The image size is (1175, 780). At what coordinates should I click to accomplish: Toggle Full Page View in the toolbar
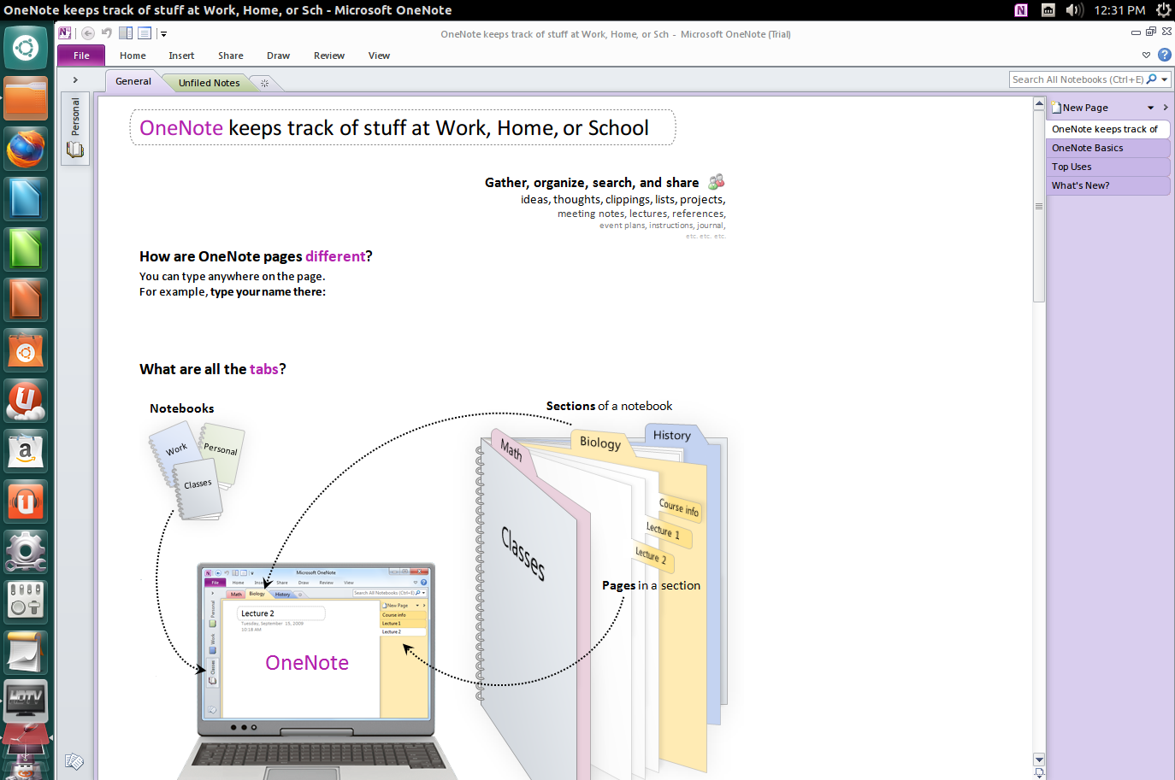click(145, 33)
